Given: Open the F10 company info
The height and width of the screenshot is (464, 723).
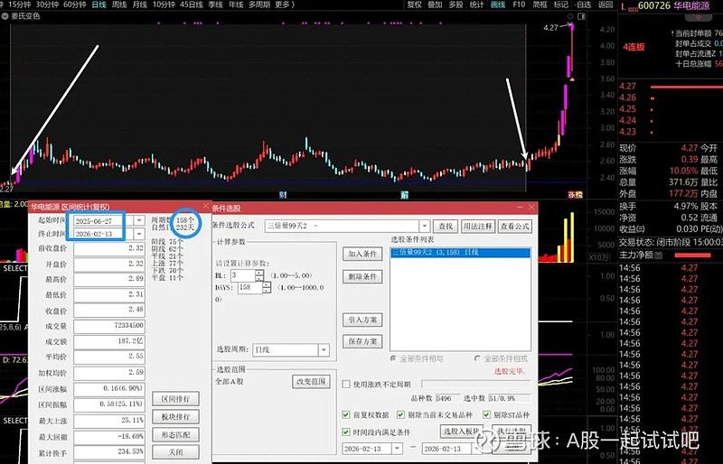Looking at the screenshot, I should tap(519, 5).
